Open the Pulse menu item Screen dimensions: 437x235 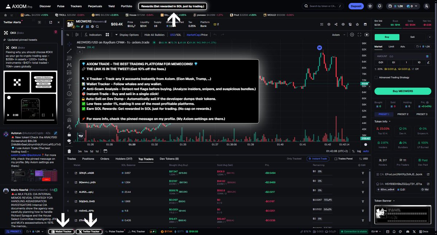pos(61,6)
